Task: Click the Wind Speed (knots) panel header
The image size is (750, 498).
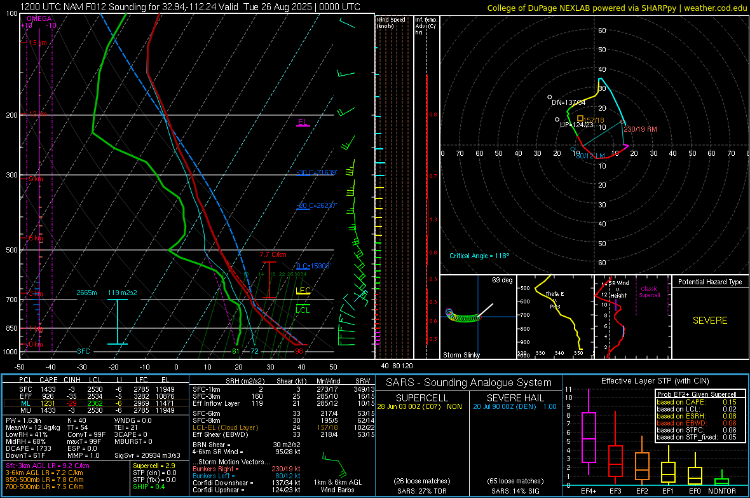Action: pyautogui.click(x=391, y=22)
